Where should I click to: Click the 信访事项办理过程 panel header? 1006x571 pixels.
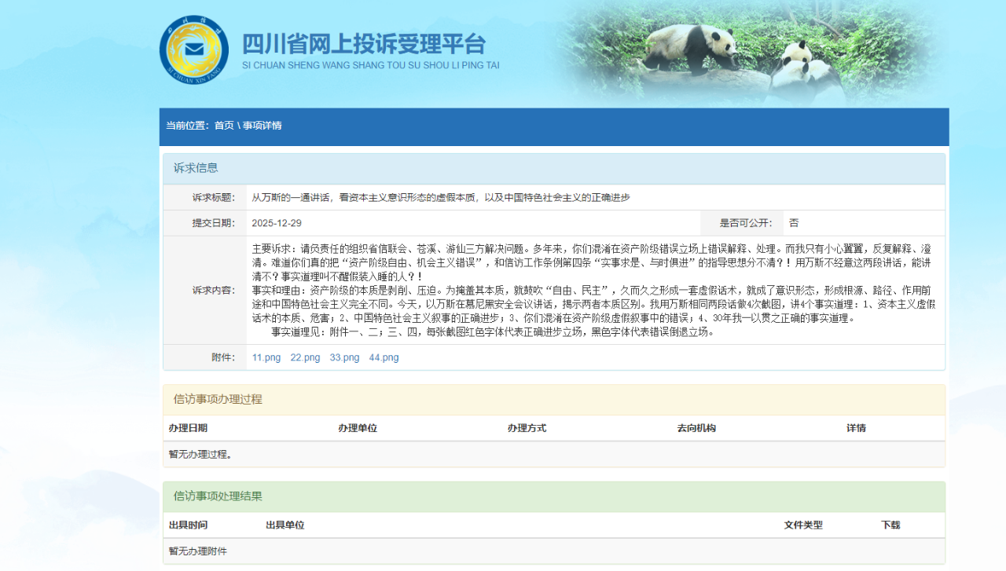click(x=218, y=399)
